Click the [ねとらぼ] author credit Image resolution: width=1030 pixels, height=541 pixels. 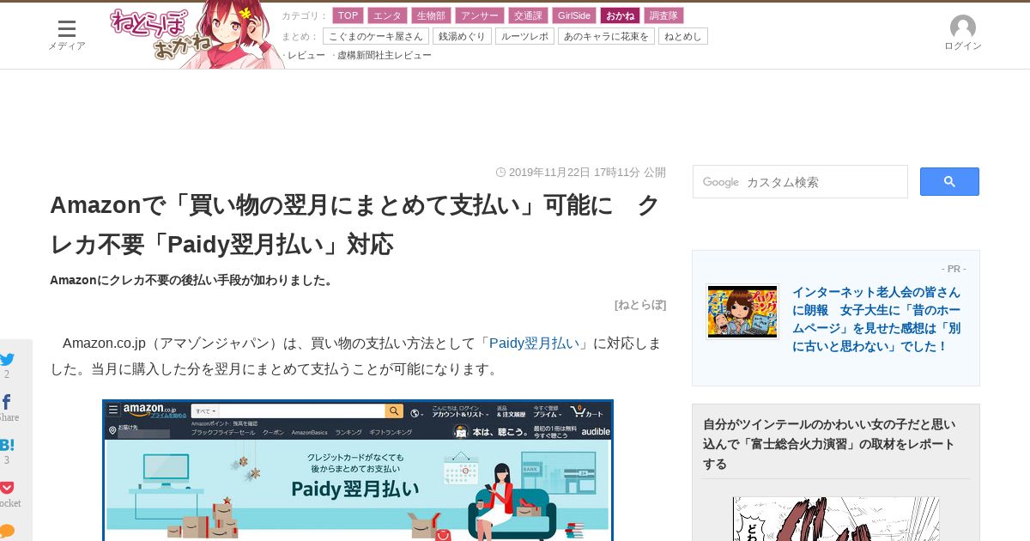pyautogui.click(x=640, y=304)
